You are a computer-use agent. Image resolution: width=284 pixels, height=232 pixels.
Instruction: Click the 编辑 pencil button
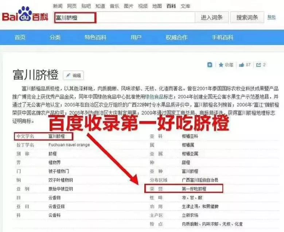tap(73, 75)
